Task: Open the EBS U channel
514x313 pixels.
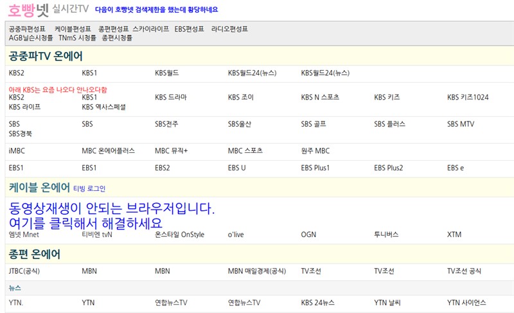Action: (236, 168)
